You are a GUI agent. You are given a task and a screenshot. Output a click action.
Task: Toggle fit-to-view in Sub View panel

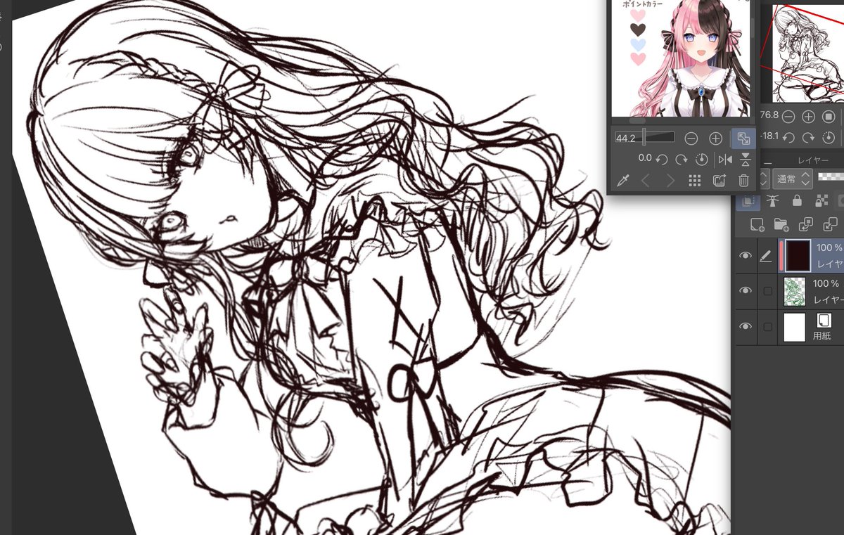pos(743,138)
